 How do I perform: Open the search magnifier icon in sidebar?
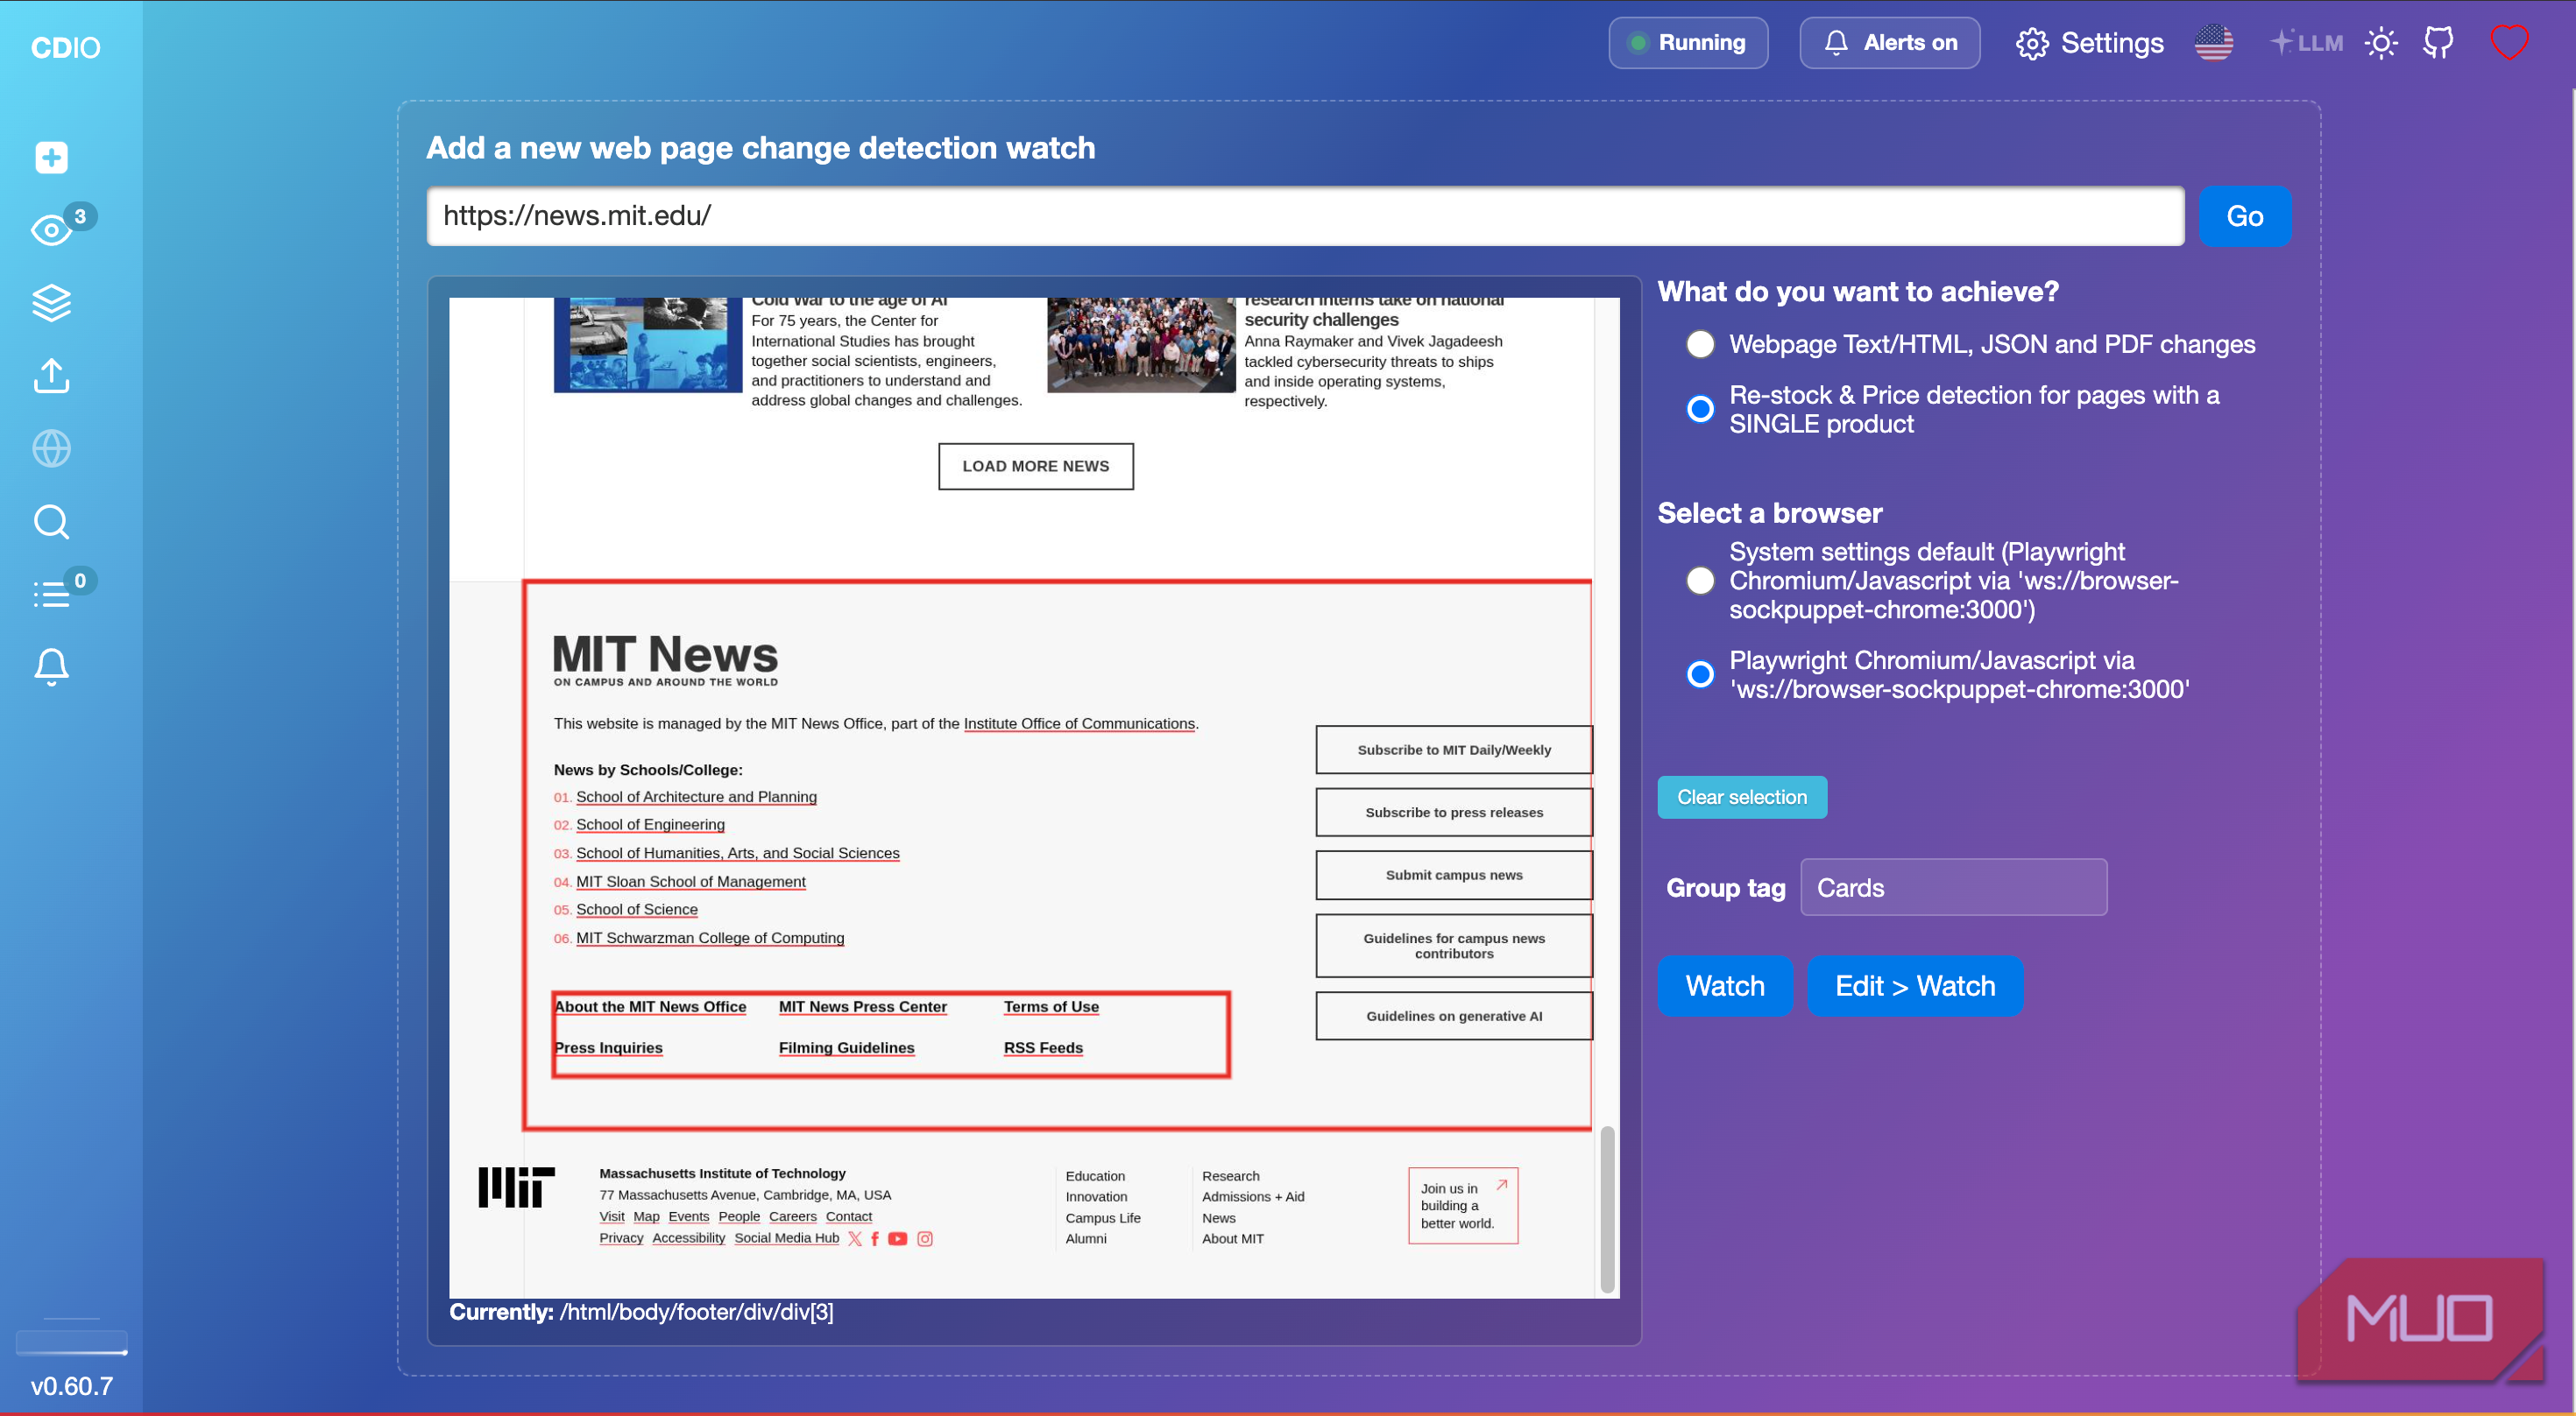(51, 522)
